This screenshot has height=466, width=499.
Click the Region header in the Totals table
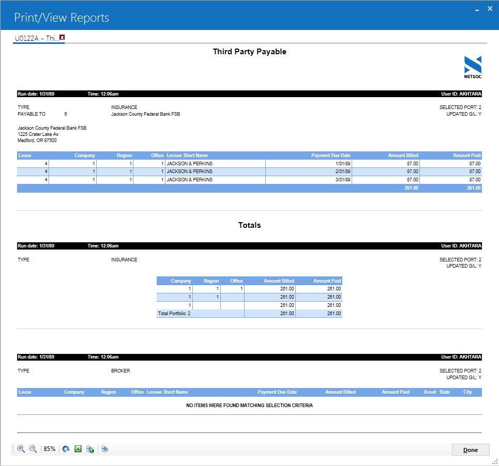211,281
